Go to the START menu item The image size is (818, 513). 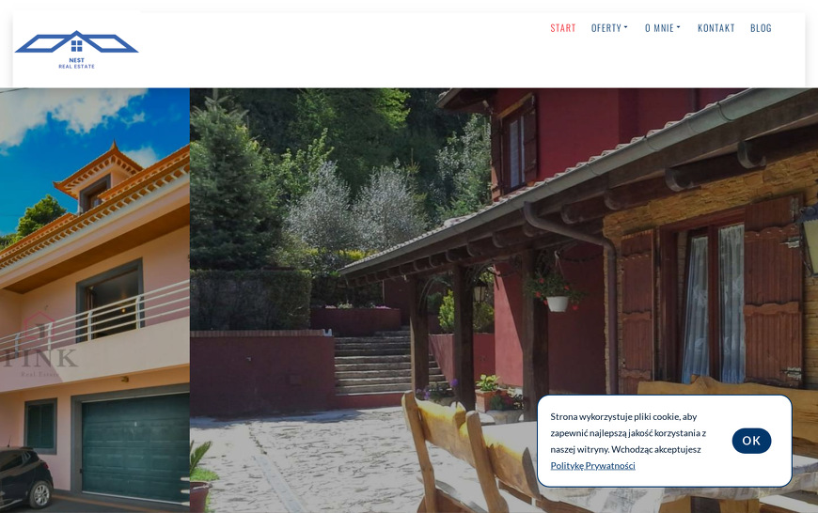pos(563,28)
